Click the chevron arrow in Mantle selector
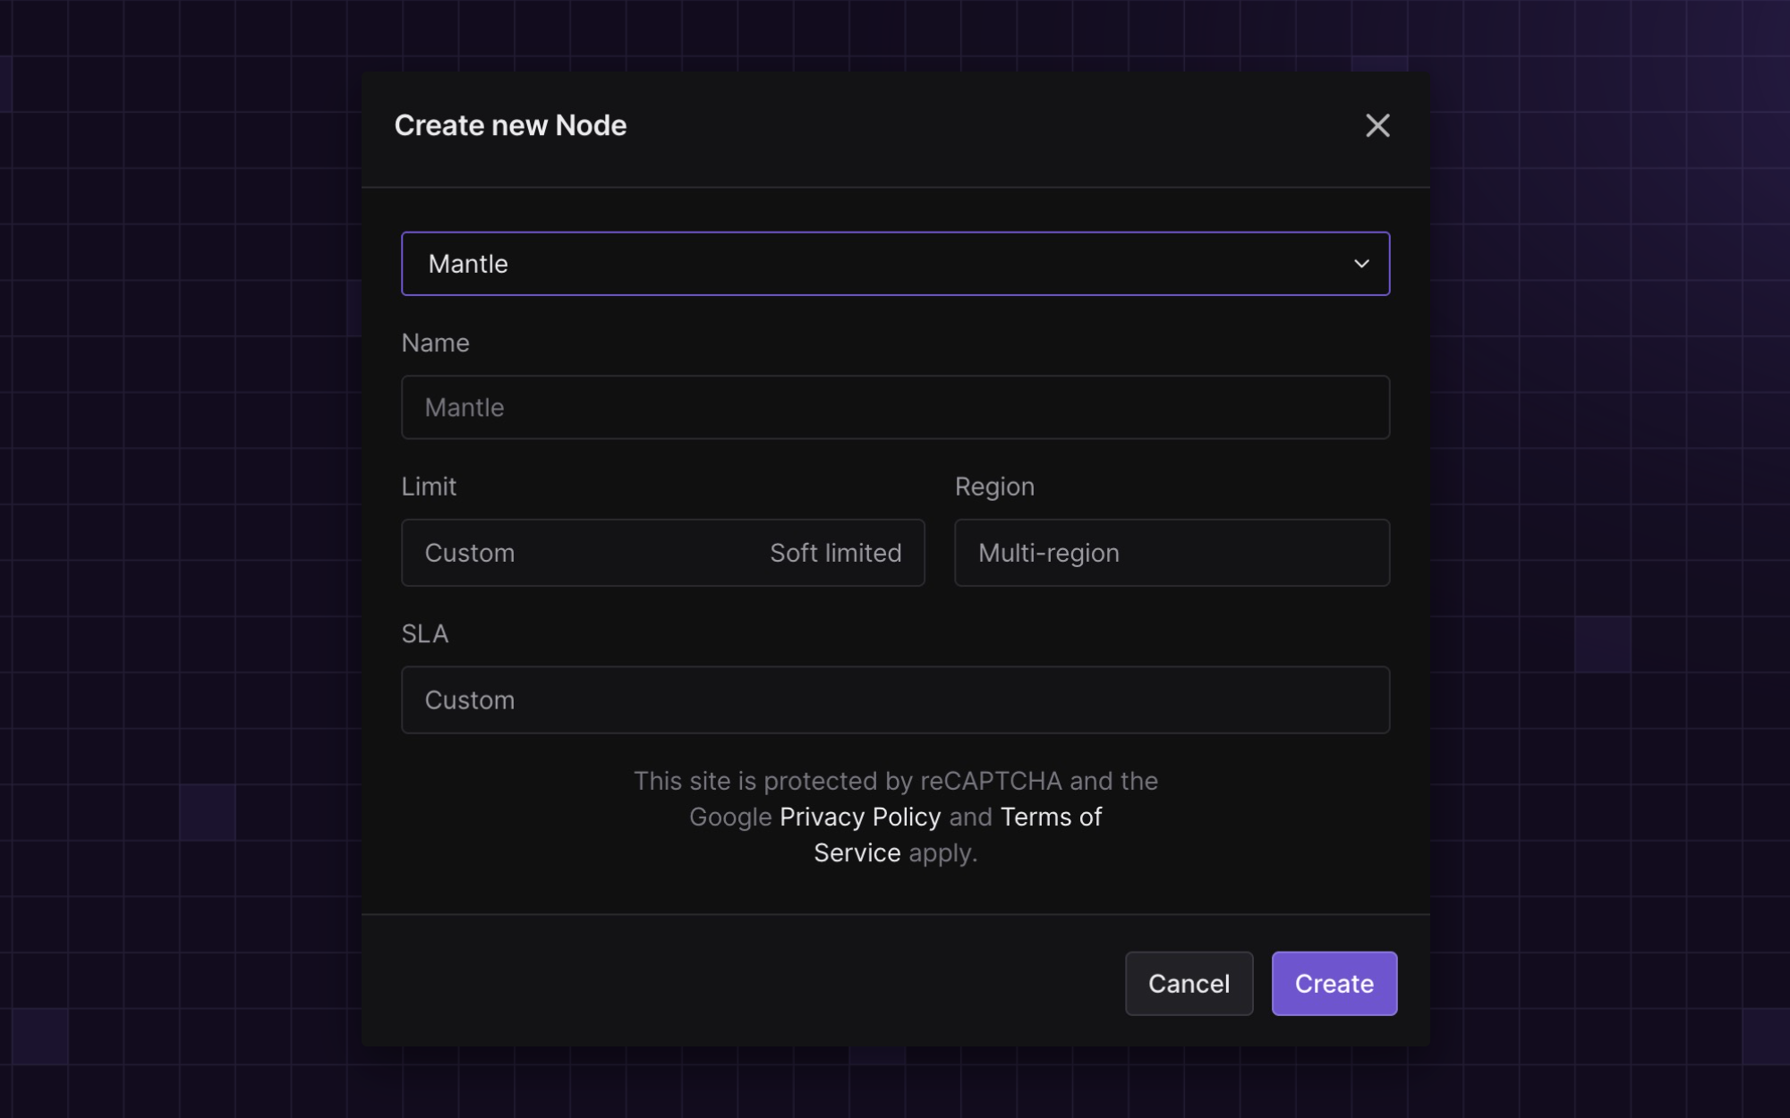 coord(1360,264)
